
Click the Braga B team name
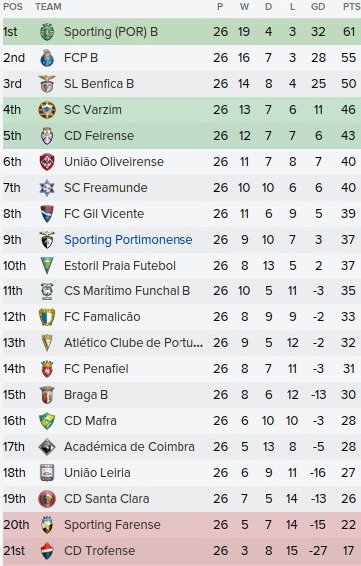[86, 395]
